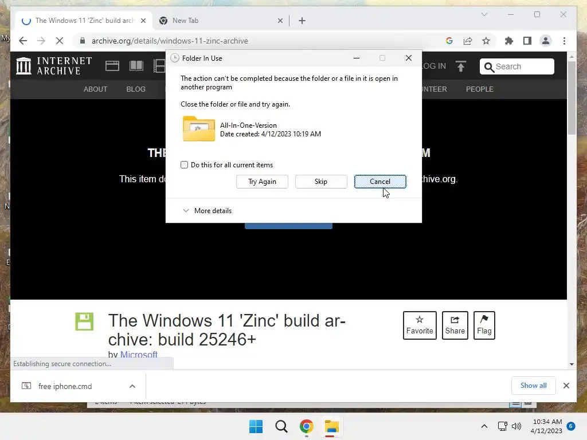Image resolution: width=587 pixels, height=440 pixels.
Task: Open notification badge showing 6
Action: pos(571,426)
